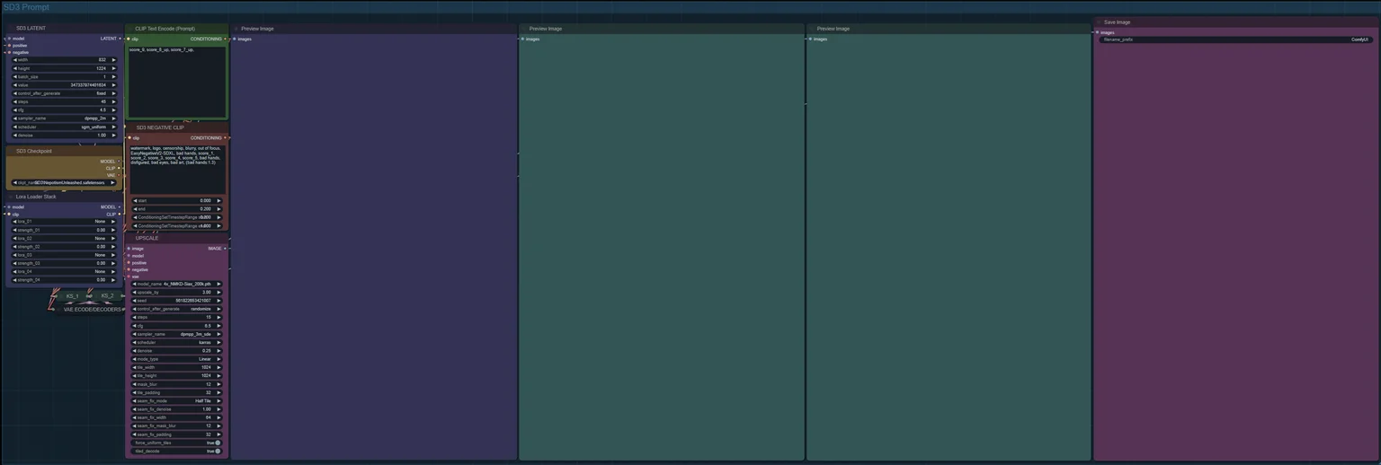Click the seed value field in UPSCALE node
1381x465 pixels.
pos(177,301)
